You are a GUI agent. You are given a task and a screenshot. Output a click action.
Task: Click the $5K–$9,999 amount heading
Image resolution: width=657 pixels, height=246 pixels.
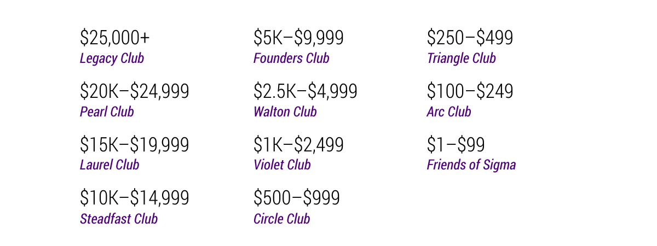(x=298, y=38)
